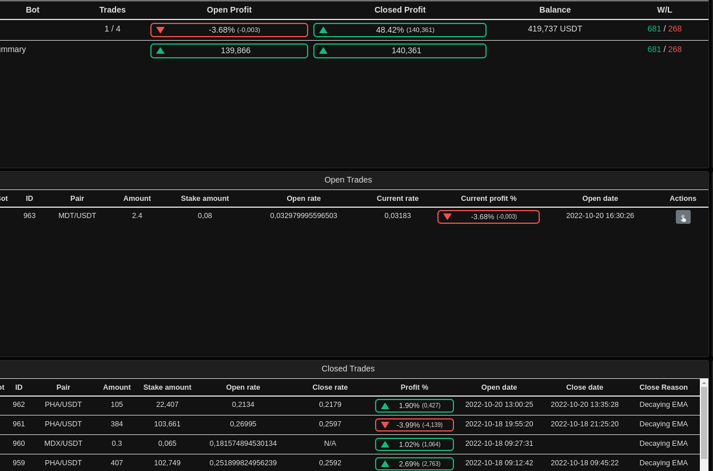Screen dimensions: 713x471
Task: Click current rate 0,03183
Action: click(397, 216)
